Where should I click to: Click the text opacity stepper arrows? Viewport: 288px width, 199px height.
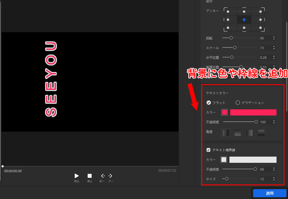pyautogui.click(x=274, y=122)
